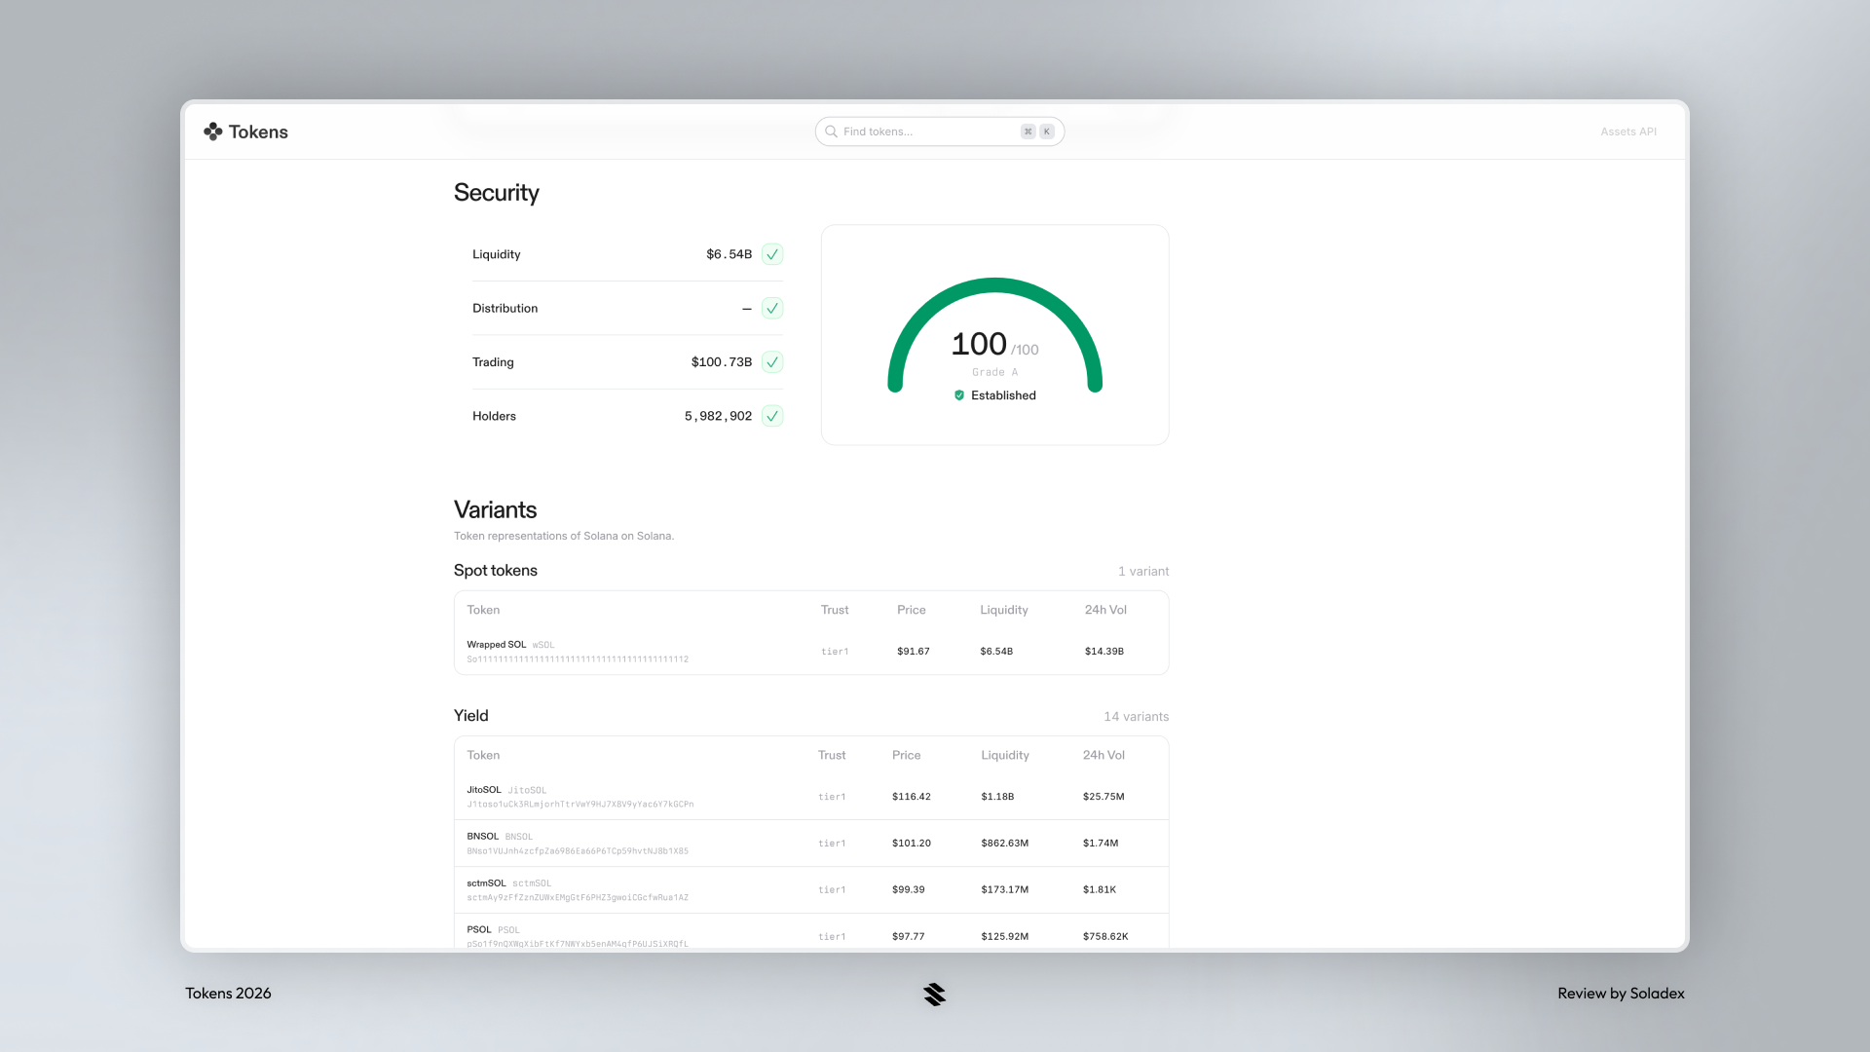Click the Holders verification check icon
This screenshot has height=1052, width=1870.
[771, 416]
